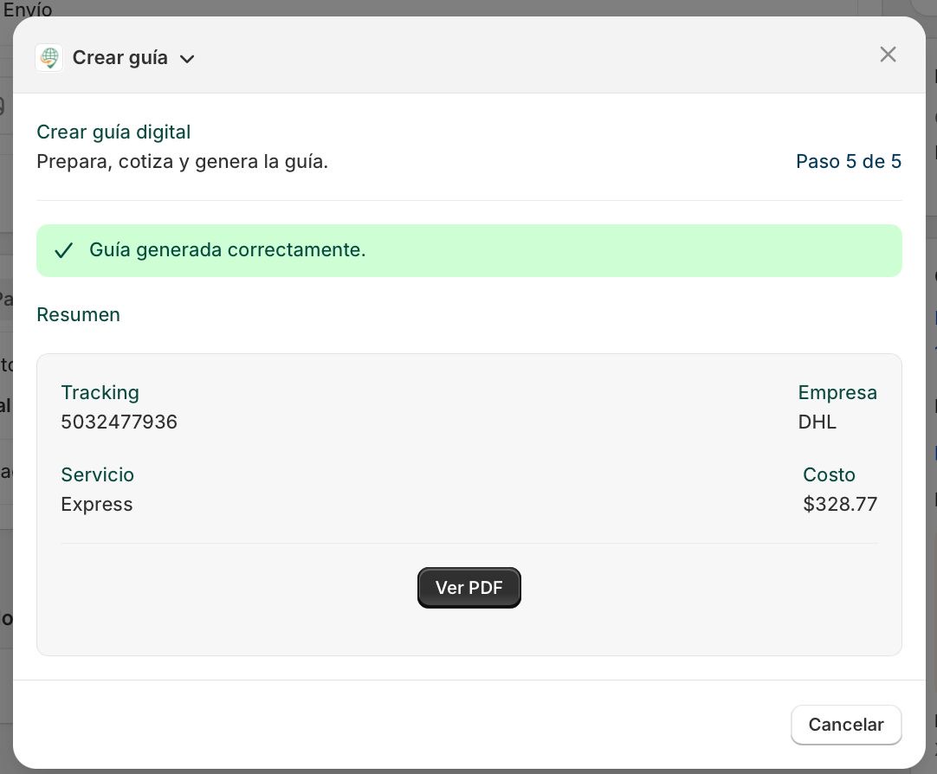Click the Costo label

(x=829, y=474)
